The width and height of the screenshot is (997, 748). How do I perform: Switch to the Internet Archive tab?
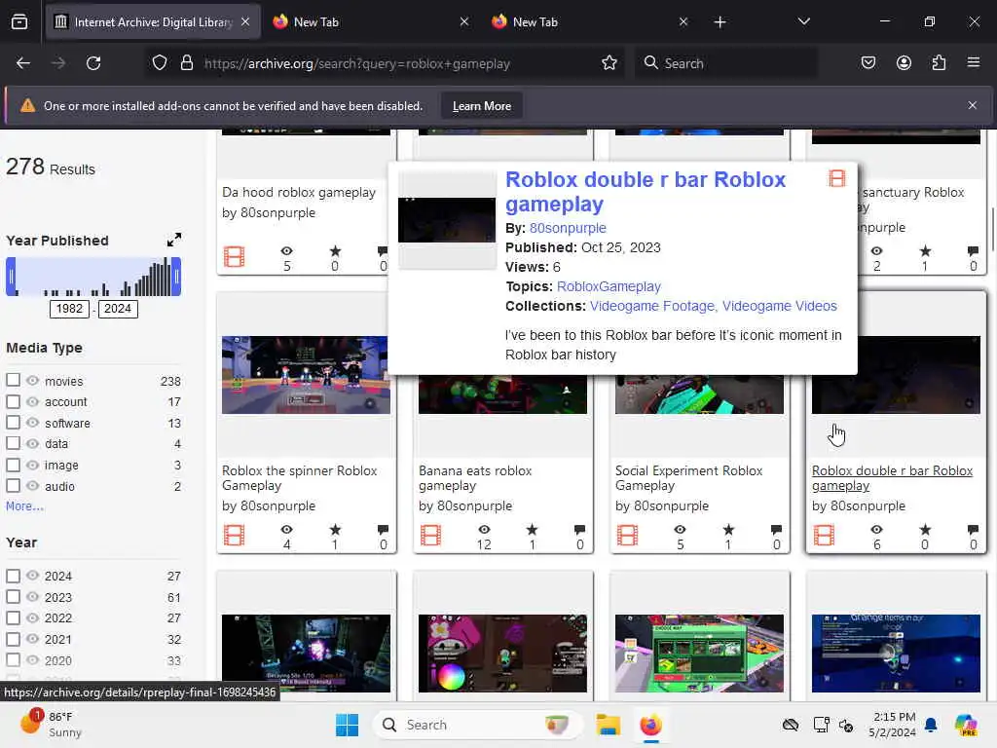point(153,21)
